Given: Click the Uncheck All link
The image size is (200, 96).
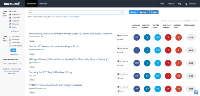Looking at the screenshot, I should coord(15,31).
